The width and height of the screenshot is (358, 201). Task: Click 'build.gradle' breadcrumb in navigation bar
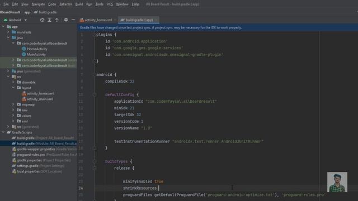pyautogui.click(x=45, y=12)
